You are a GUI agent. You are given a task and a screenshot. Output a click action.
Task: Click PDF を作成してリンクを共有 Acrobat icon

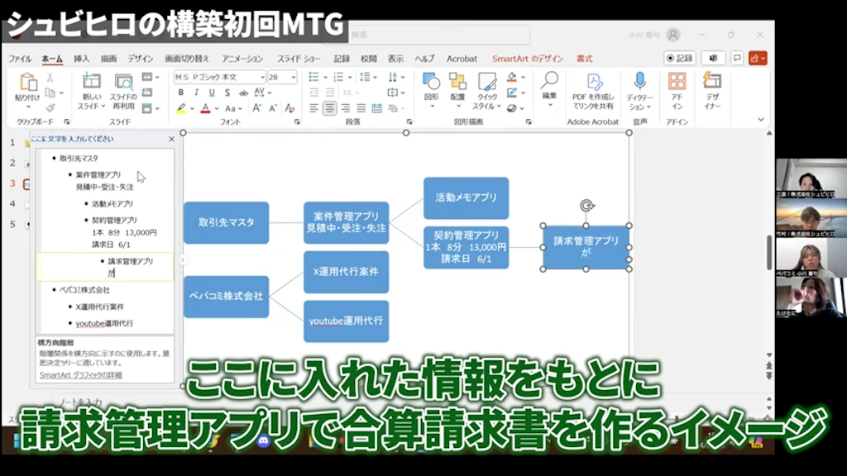[x=594, y=83]
